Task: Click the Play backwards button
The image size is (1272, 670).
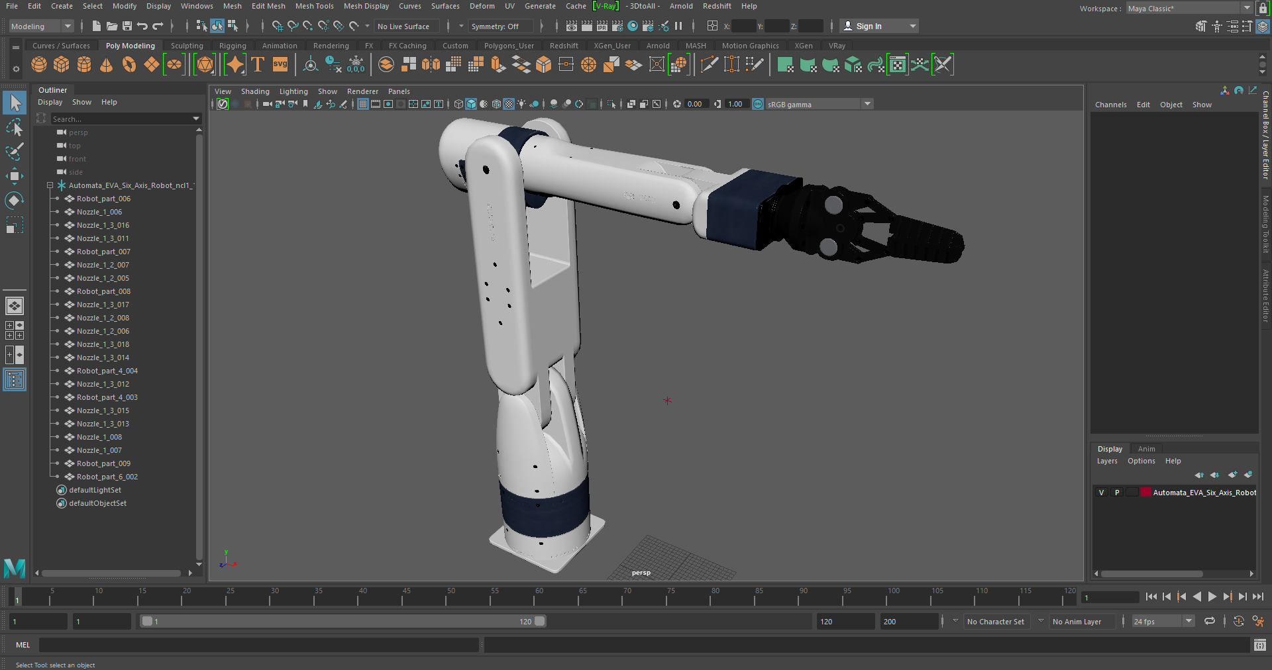Action: 1196,597
